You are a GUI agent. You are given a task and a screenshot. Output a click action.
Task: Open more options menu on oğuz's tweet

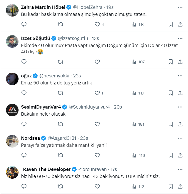tap(180, 76)
